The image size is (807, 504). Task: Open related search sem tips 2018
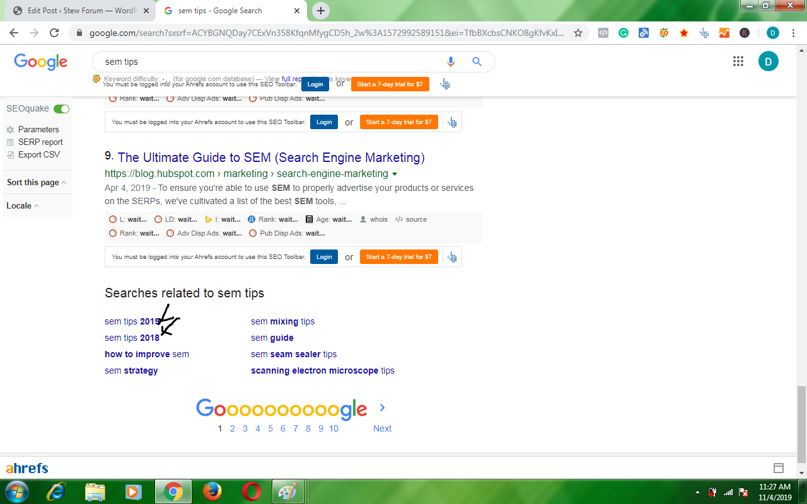(x=132, y=338)
